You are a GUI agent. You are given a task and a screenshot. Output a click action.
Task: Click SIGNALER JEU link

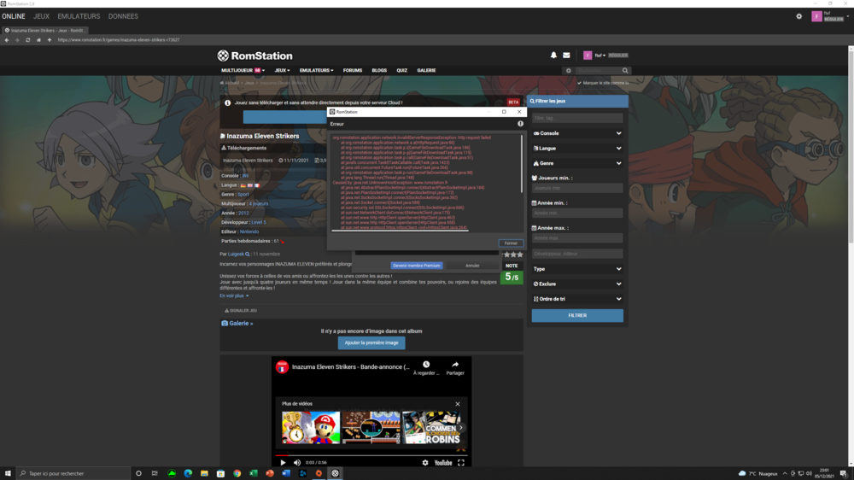241,311
